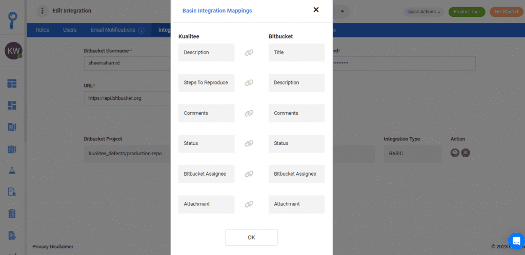Click link icon in the Status row

249,143
